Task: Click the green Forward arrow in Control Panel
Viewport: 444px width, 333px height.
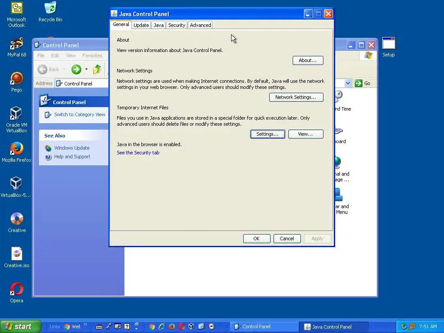Action: (76, 69)
